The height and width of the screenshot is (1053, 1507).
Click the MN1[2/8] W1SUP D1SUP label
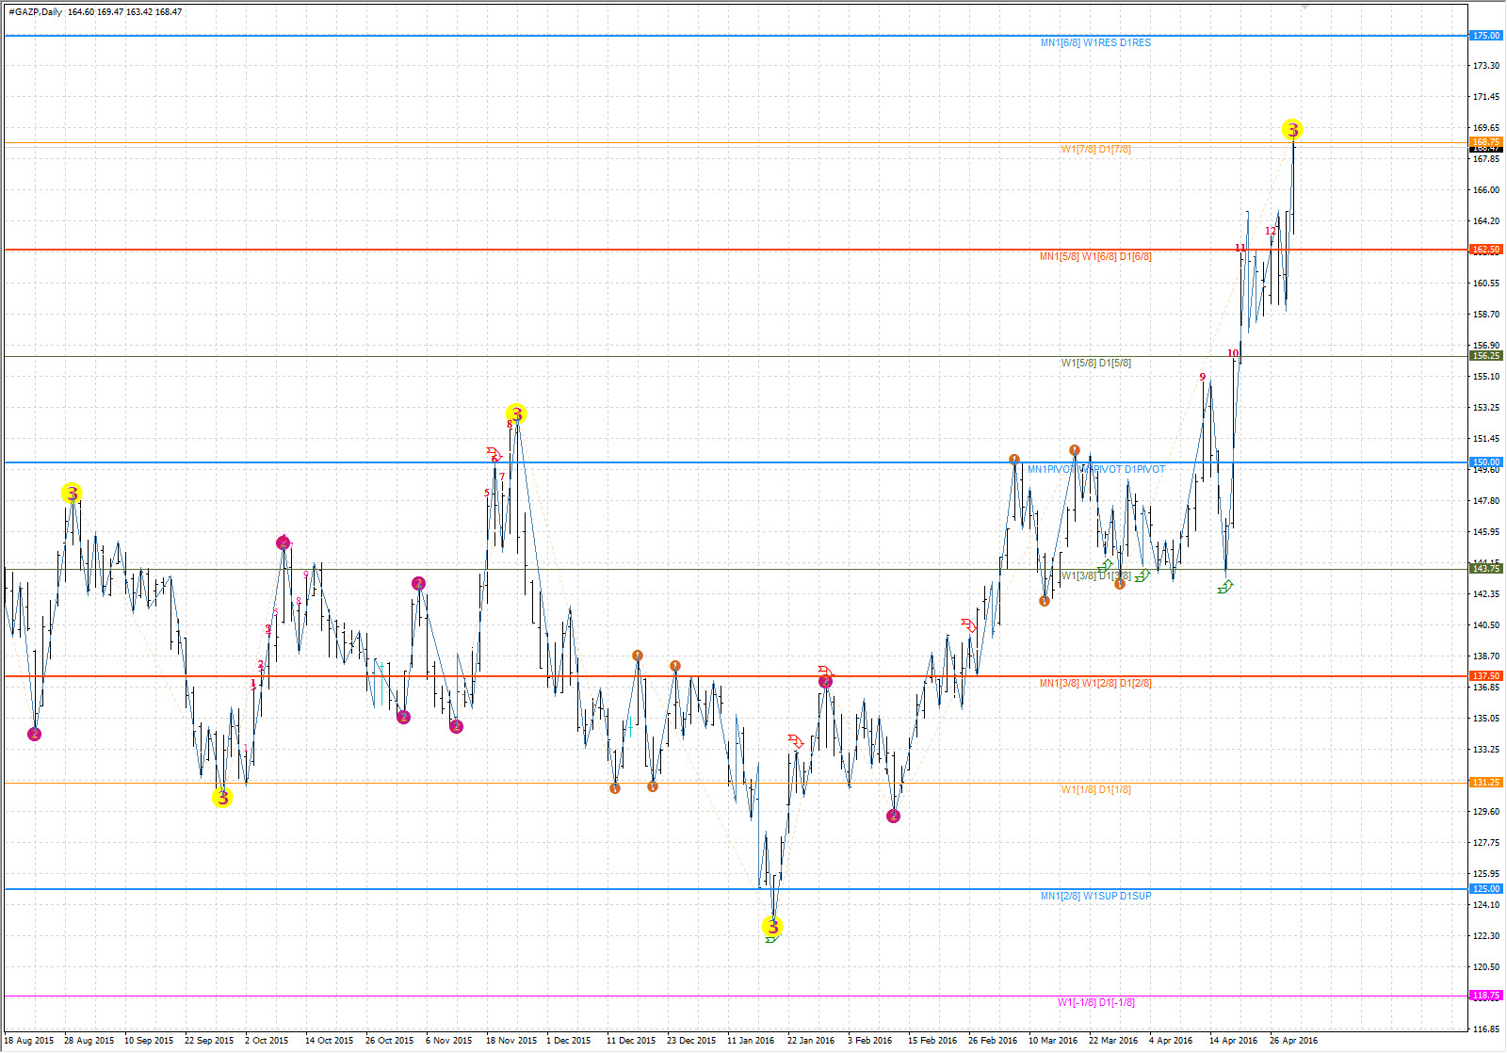click(1095, 897)
